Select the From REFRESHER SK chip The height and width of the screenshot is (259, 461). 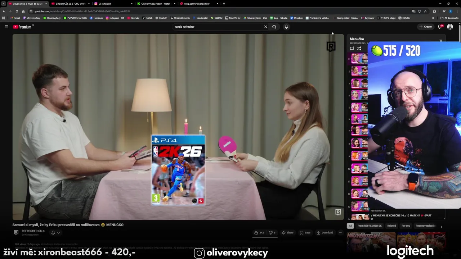(x=370, y=226)
